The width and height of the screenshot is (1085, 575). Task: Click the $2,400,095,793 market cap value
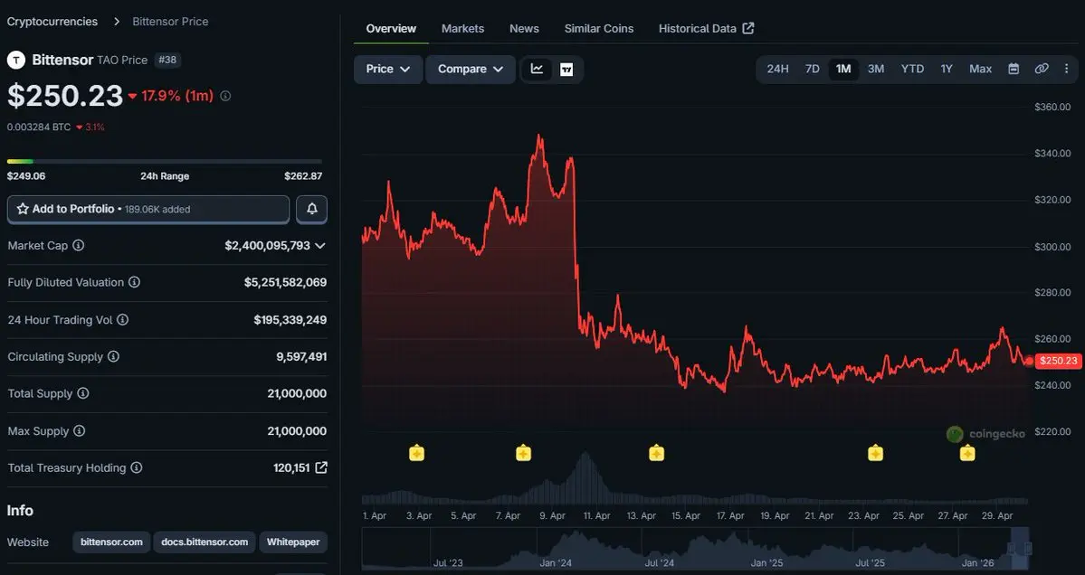click(x=268, y=245)
